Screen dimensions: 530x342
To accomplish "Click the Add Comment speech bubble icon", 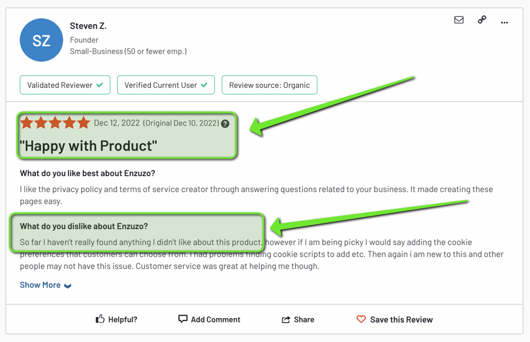I will (182, 319).
